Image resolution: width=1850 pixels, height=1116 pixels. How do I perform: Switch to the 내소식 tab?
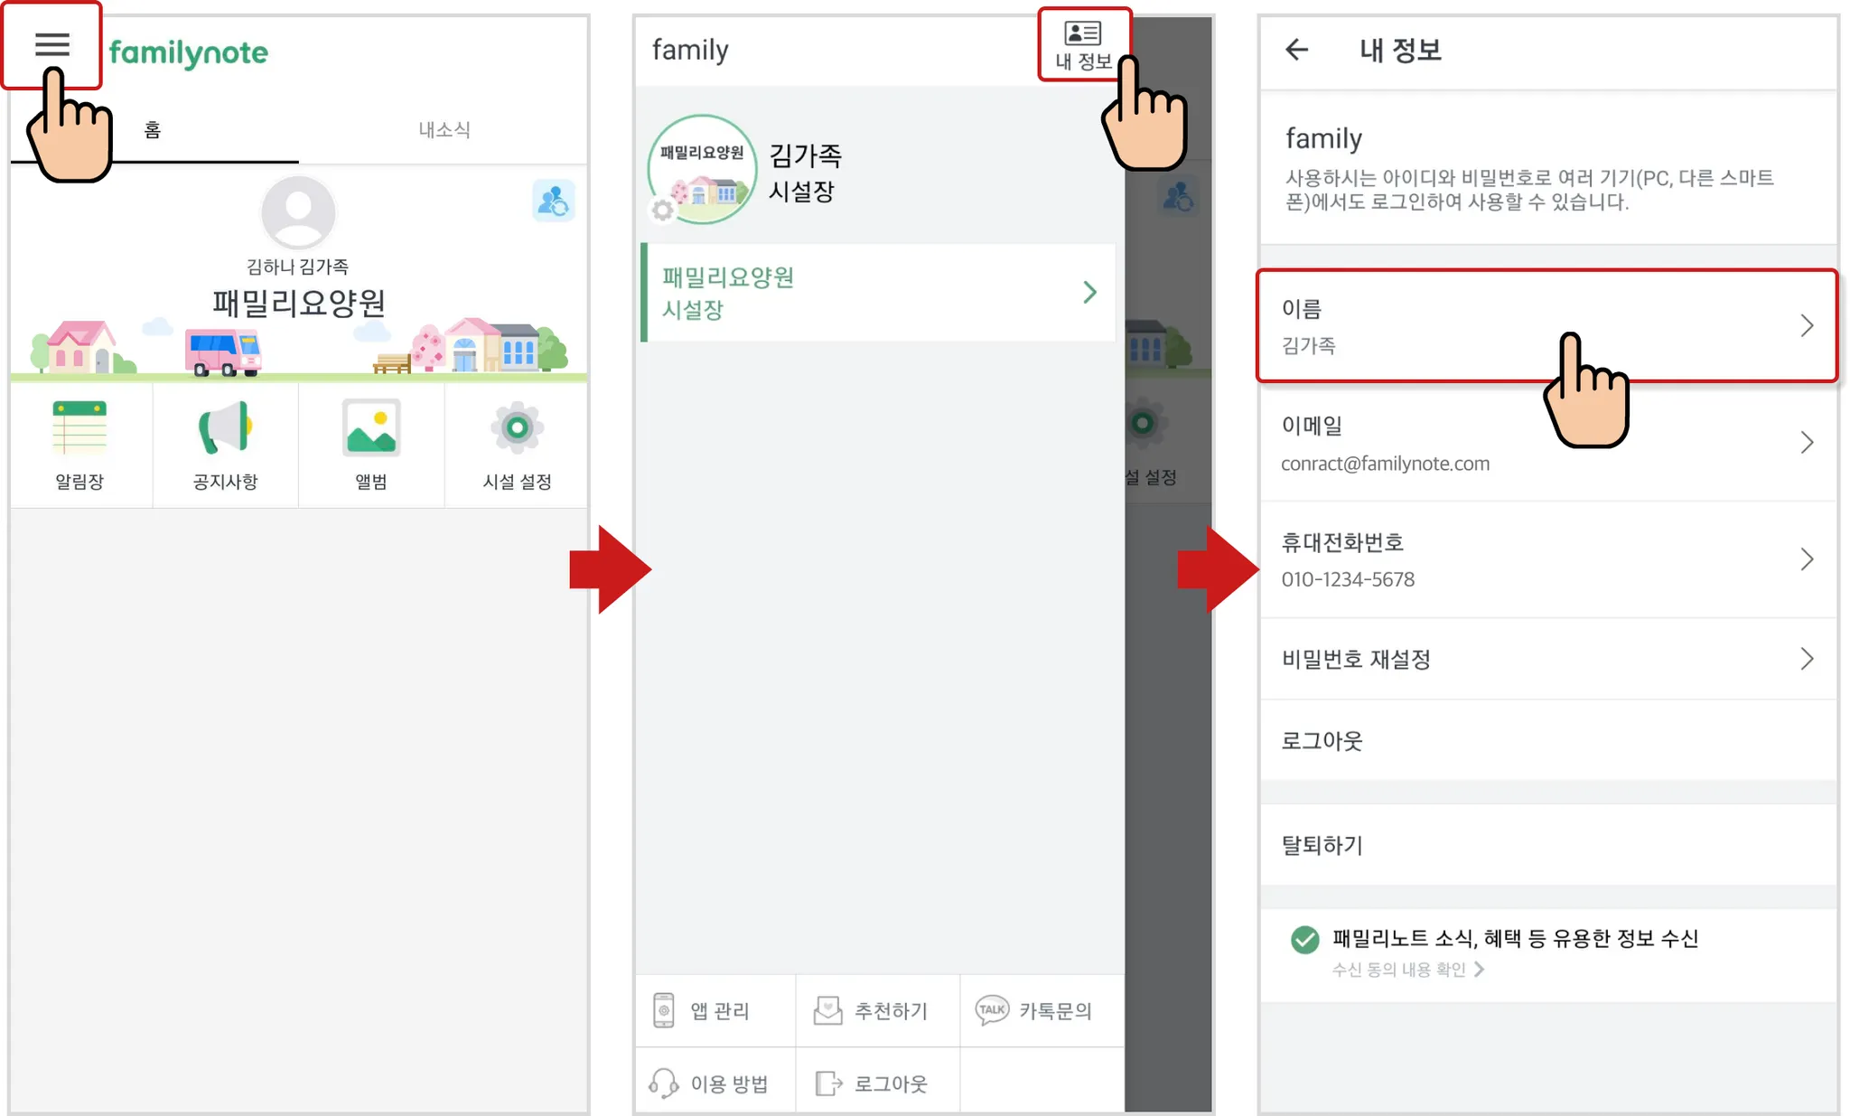[444, 129]
